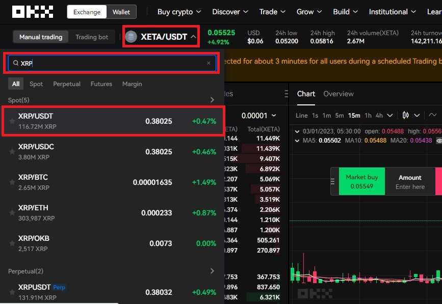Image resolution: width=442 pixels, height=304 pixels.
Task: Expand the Perpetual(2) results section
Action: point(212,271)
